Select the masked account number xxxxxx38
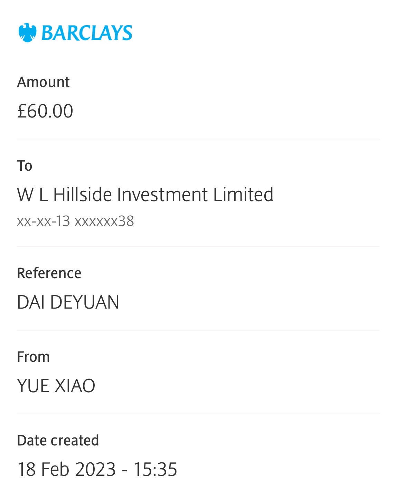396x499 pixels. click(x=104, y=221)
